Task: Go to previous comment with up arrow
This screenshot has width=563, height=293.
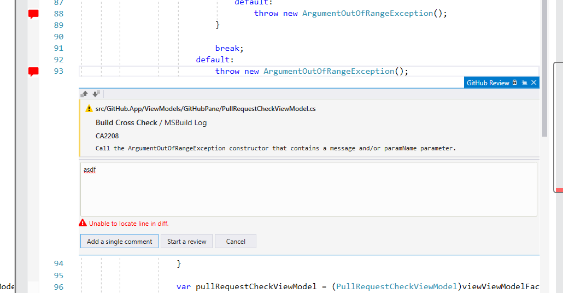Action: 84,94
